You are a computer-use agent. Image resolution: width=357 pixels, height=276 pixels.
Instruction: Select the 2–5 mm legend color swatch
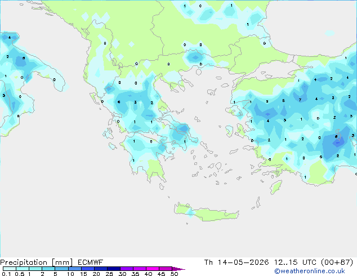48,269
